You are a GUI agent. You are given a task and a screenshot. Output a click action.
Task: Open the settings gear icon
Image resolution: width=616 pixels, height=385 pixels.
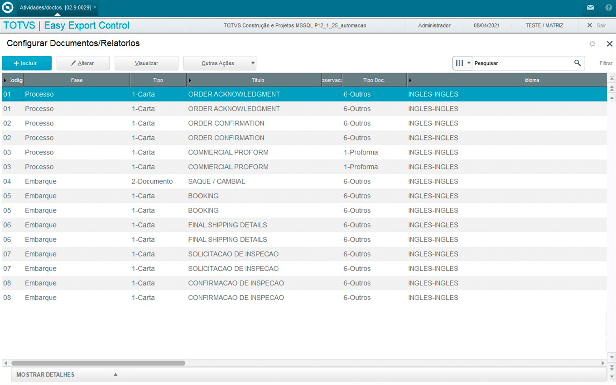point(592,44)
